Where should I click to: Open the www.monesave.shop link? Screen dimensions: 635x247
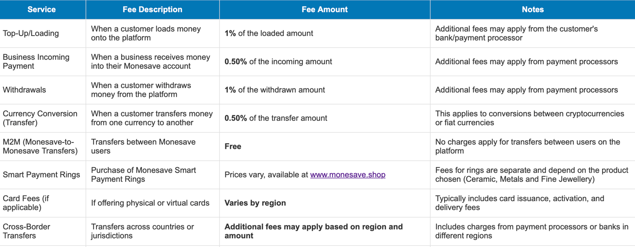347,174
